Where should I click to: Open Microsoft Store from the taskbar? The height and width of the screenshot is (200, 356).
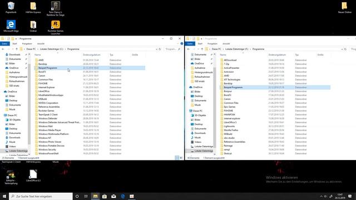pos(105,196)
